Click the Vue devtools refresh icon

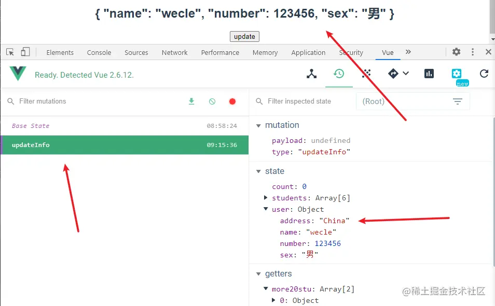(484, 74)
